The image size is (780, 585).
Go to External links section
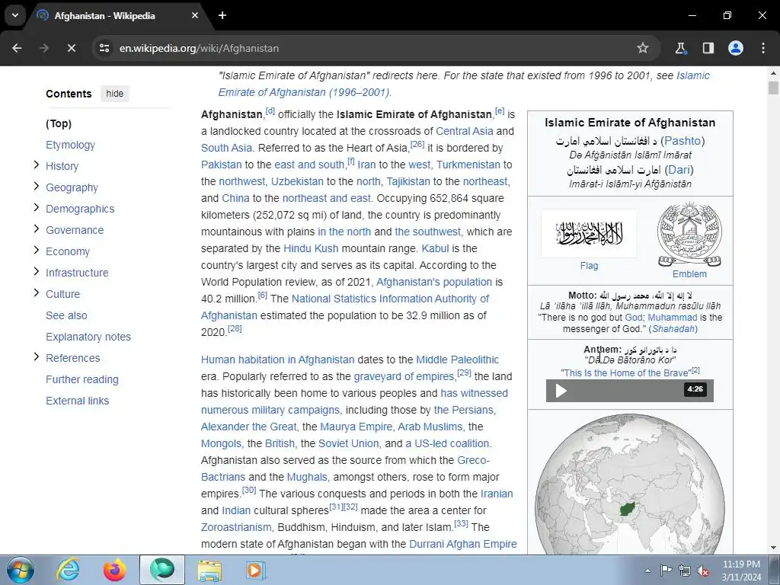pyautogui.click(x=77, y=401)
